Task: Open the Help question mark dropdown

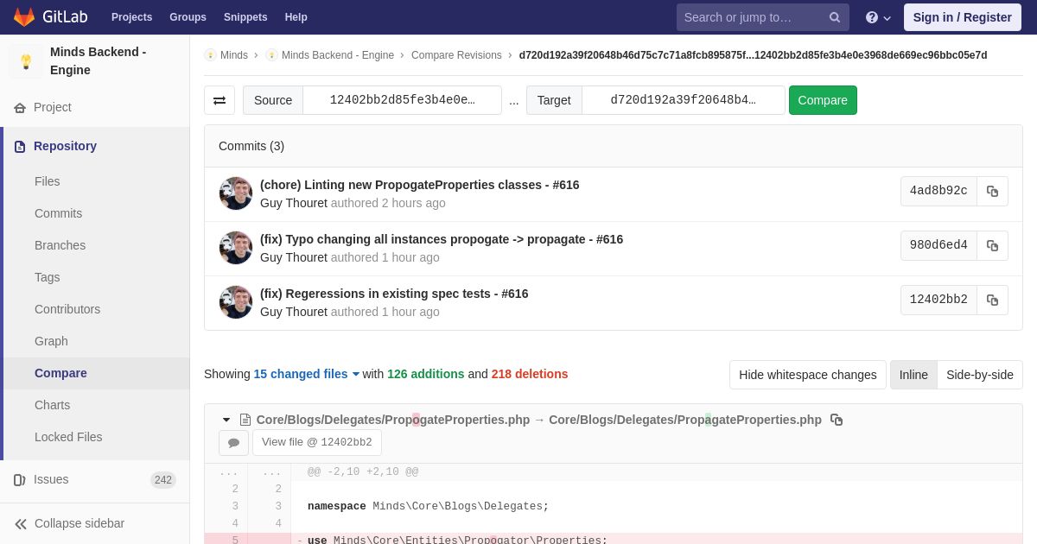Action: click(x=877, y=17)
